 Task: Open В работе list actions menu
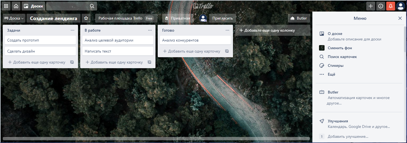pyautogui.click(x=150, y=30)
